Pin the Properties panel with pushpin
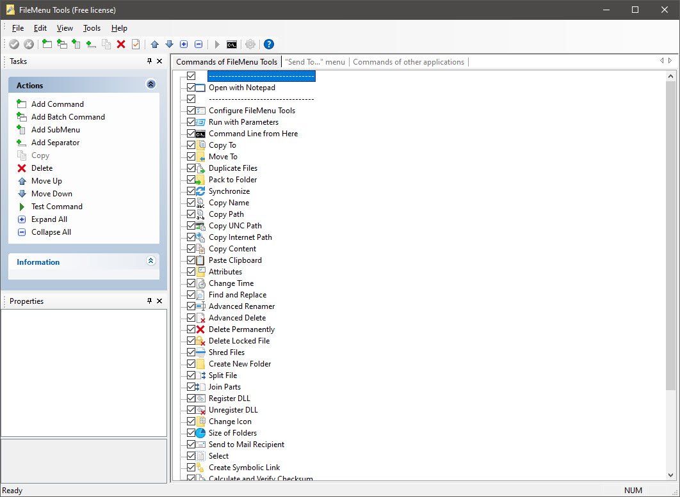Screen dimensions: 680x497 tap(150, 301)
